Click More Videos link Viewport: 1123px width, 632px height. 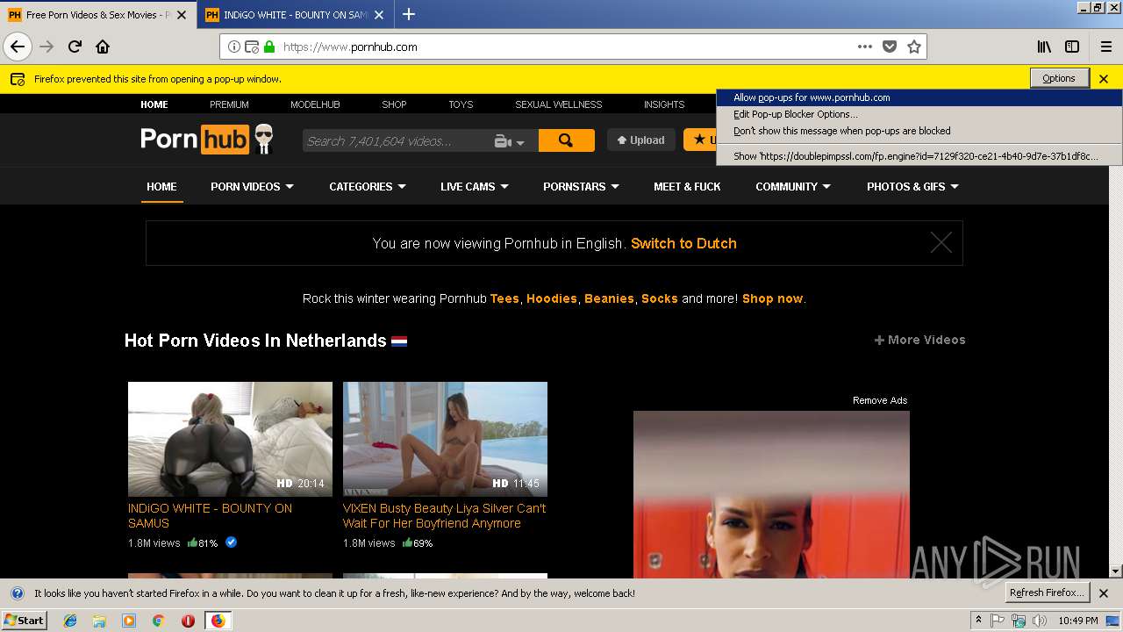point(919,340)
